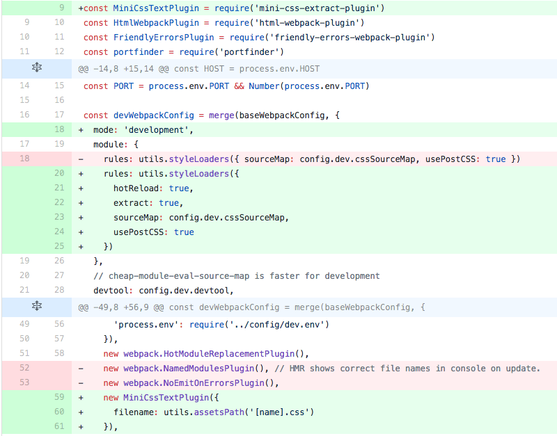This screenshot has width=557, height=436.
Task: Click line number 61 on the closing '}),' line
Action: [x=61, y=426]
